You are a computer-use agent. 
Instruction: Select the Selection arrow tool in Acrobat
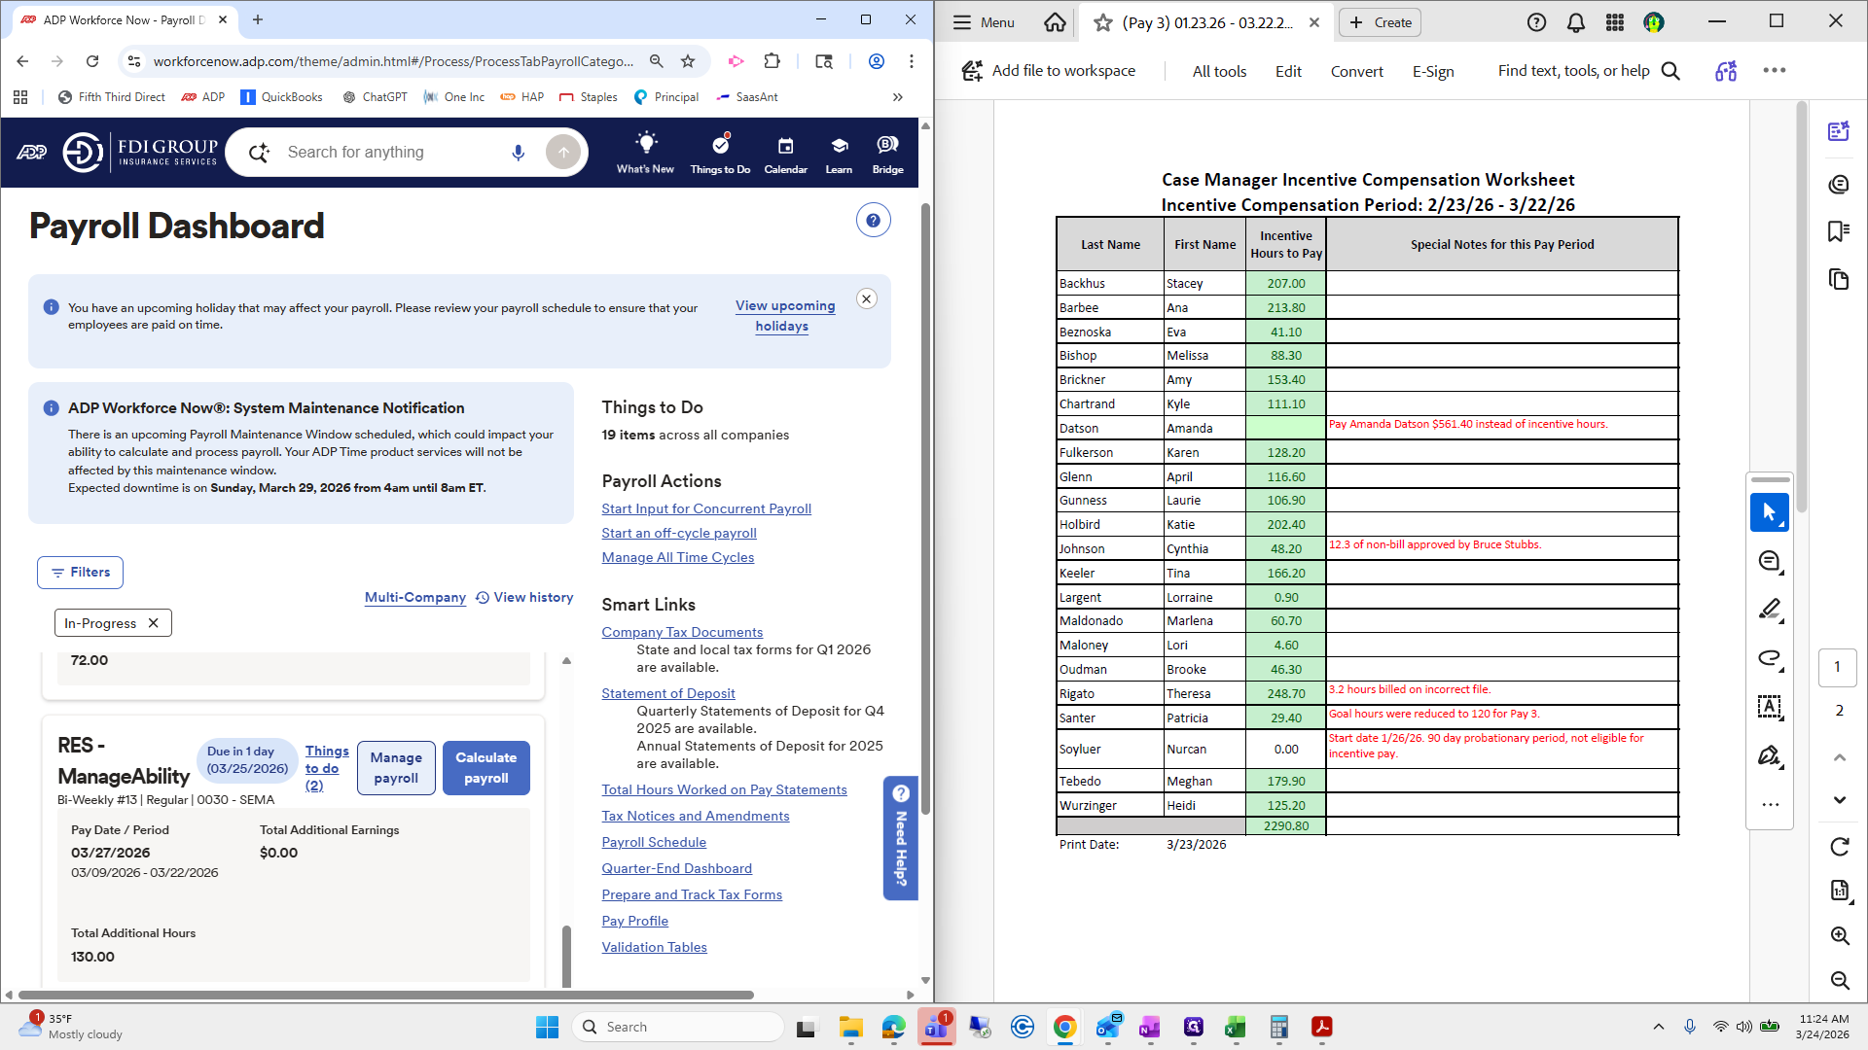coord(1770,512)
